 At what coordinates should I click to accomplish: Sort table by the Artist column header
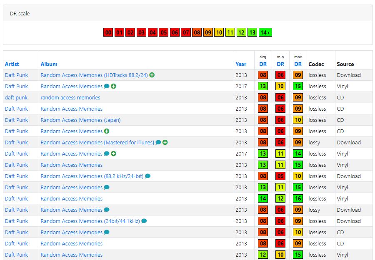[x=12, y=64]
